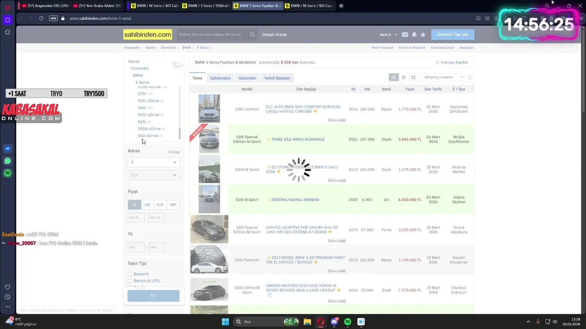Image resolution: width=586 pixels, height=329 pixels.
Task: Click category list scrollbar thumb
Action: (179, 134)
